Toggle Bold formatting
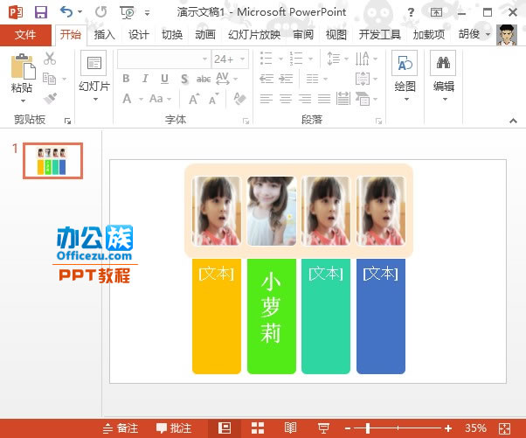526x438 pixels. [x=126, y=79]
